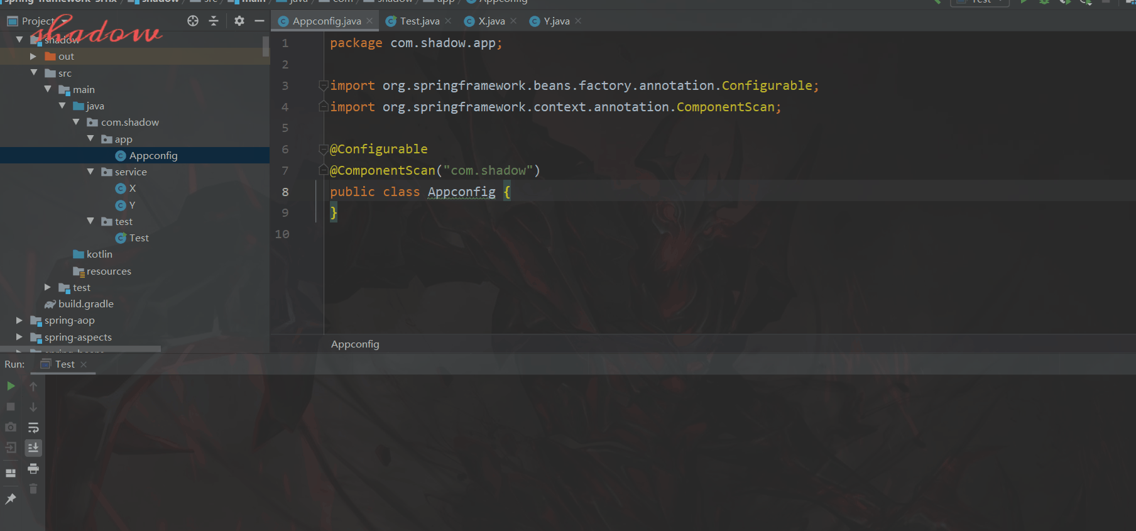Toggle scroll to end in Run console
The height and width of the screenshot is (531, 1136).
pos(33,447)
